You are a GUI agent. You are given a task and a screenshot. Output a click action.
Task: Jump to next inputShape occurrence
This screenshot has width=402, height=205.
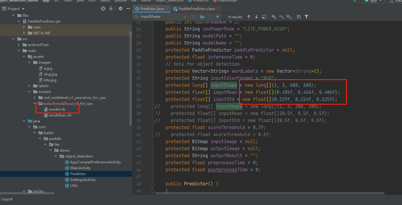pyautogui.click(x=256, y=17)
